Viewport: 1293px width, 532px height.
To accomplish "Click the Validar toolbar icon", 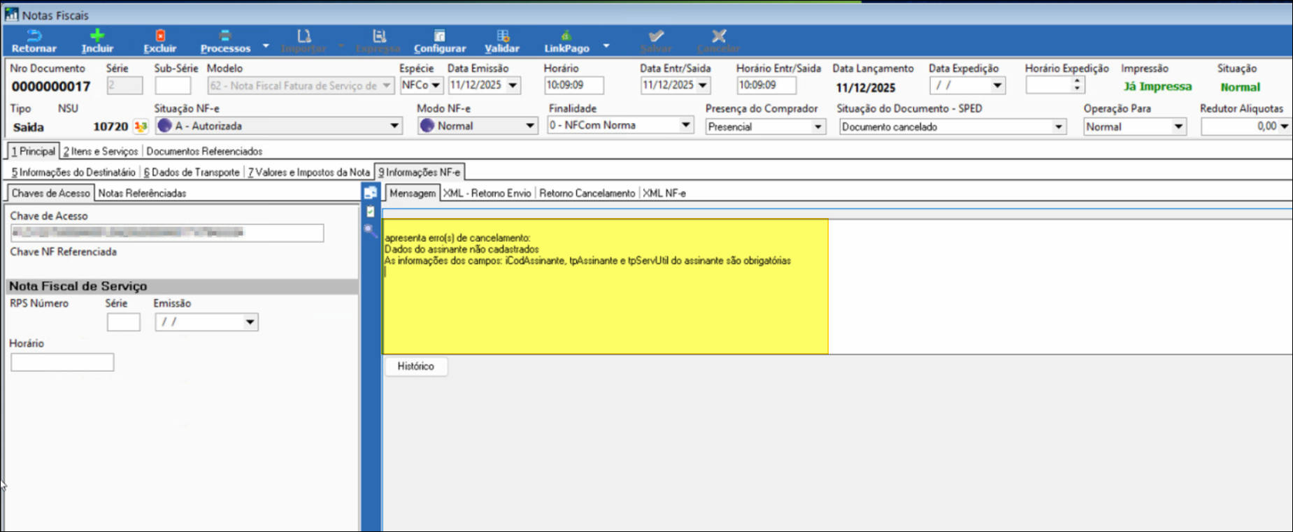I will point(502,36).
